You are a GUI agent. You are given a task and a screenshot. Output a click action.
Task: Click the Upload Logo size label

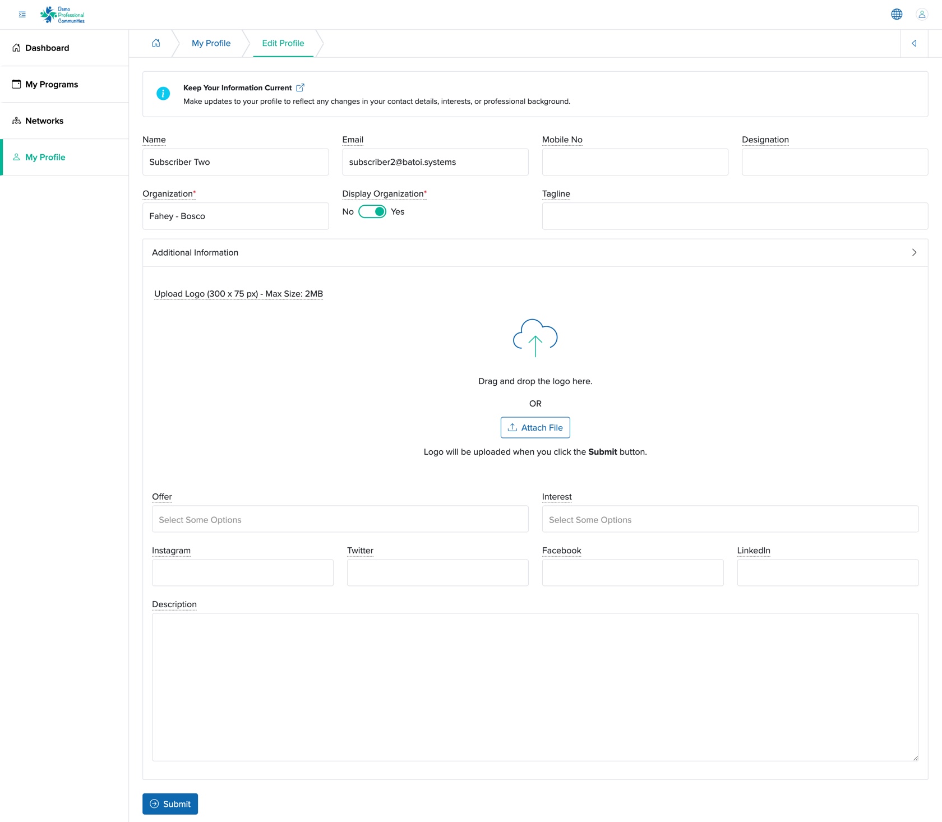click(x=238, y=294)
